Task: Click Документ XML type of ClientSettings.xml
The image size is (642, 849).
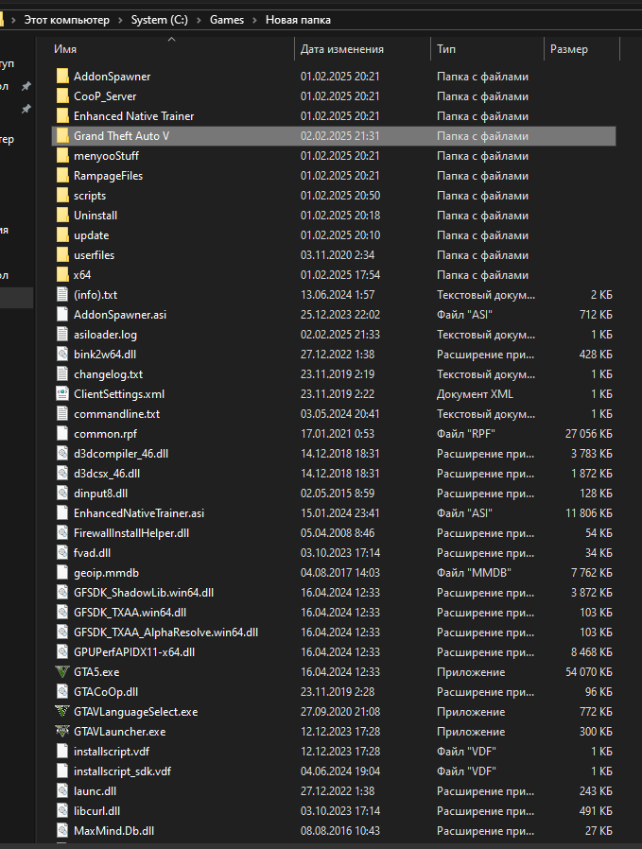Action: (475, 394)
